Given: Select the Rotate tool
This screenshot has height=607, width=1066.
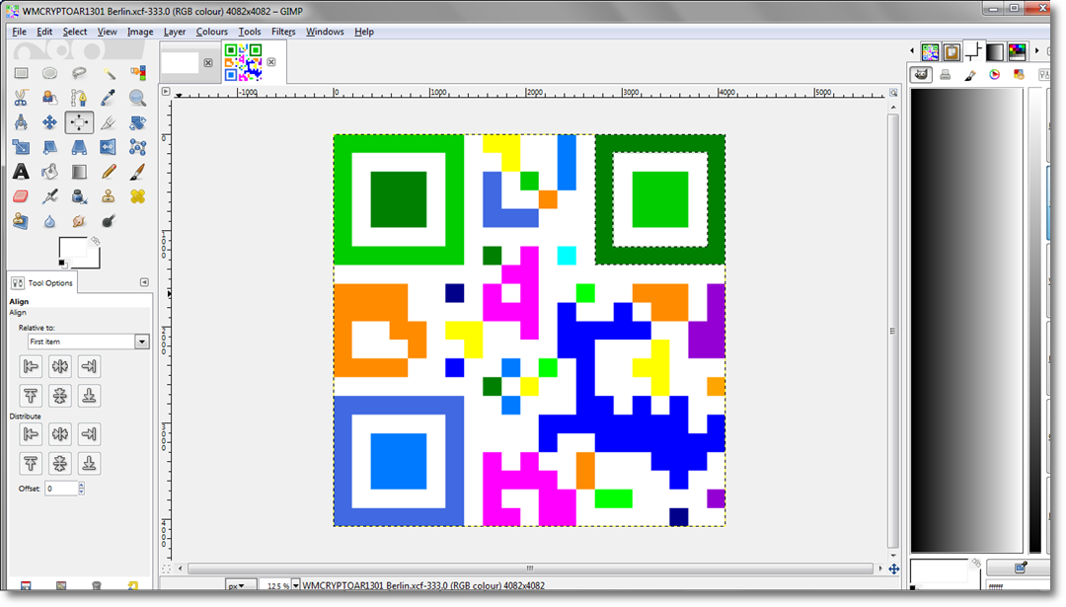Looking at the screenshot, I should [x=137, y=122].
